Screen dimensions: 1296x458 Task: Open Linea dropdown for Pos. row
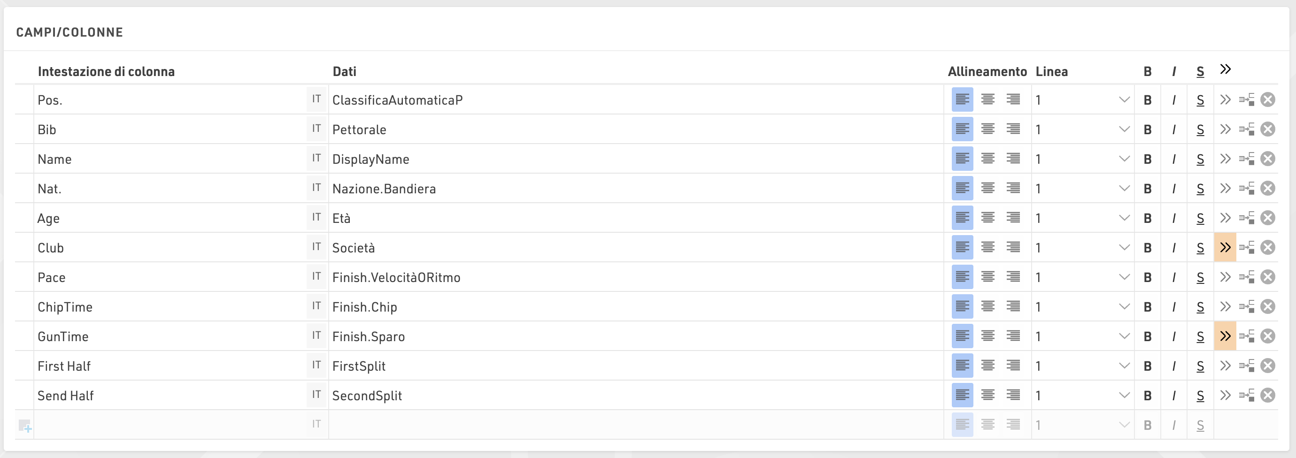click(x=1124, y=99)
